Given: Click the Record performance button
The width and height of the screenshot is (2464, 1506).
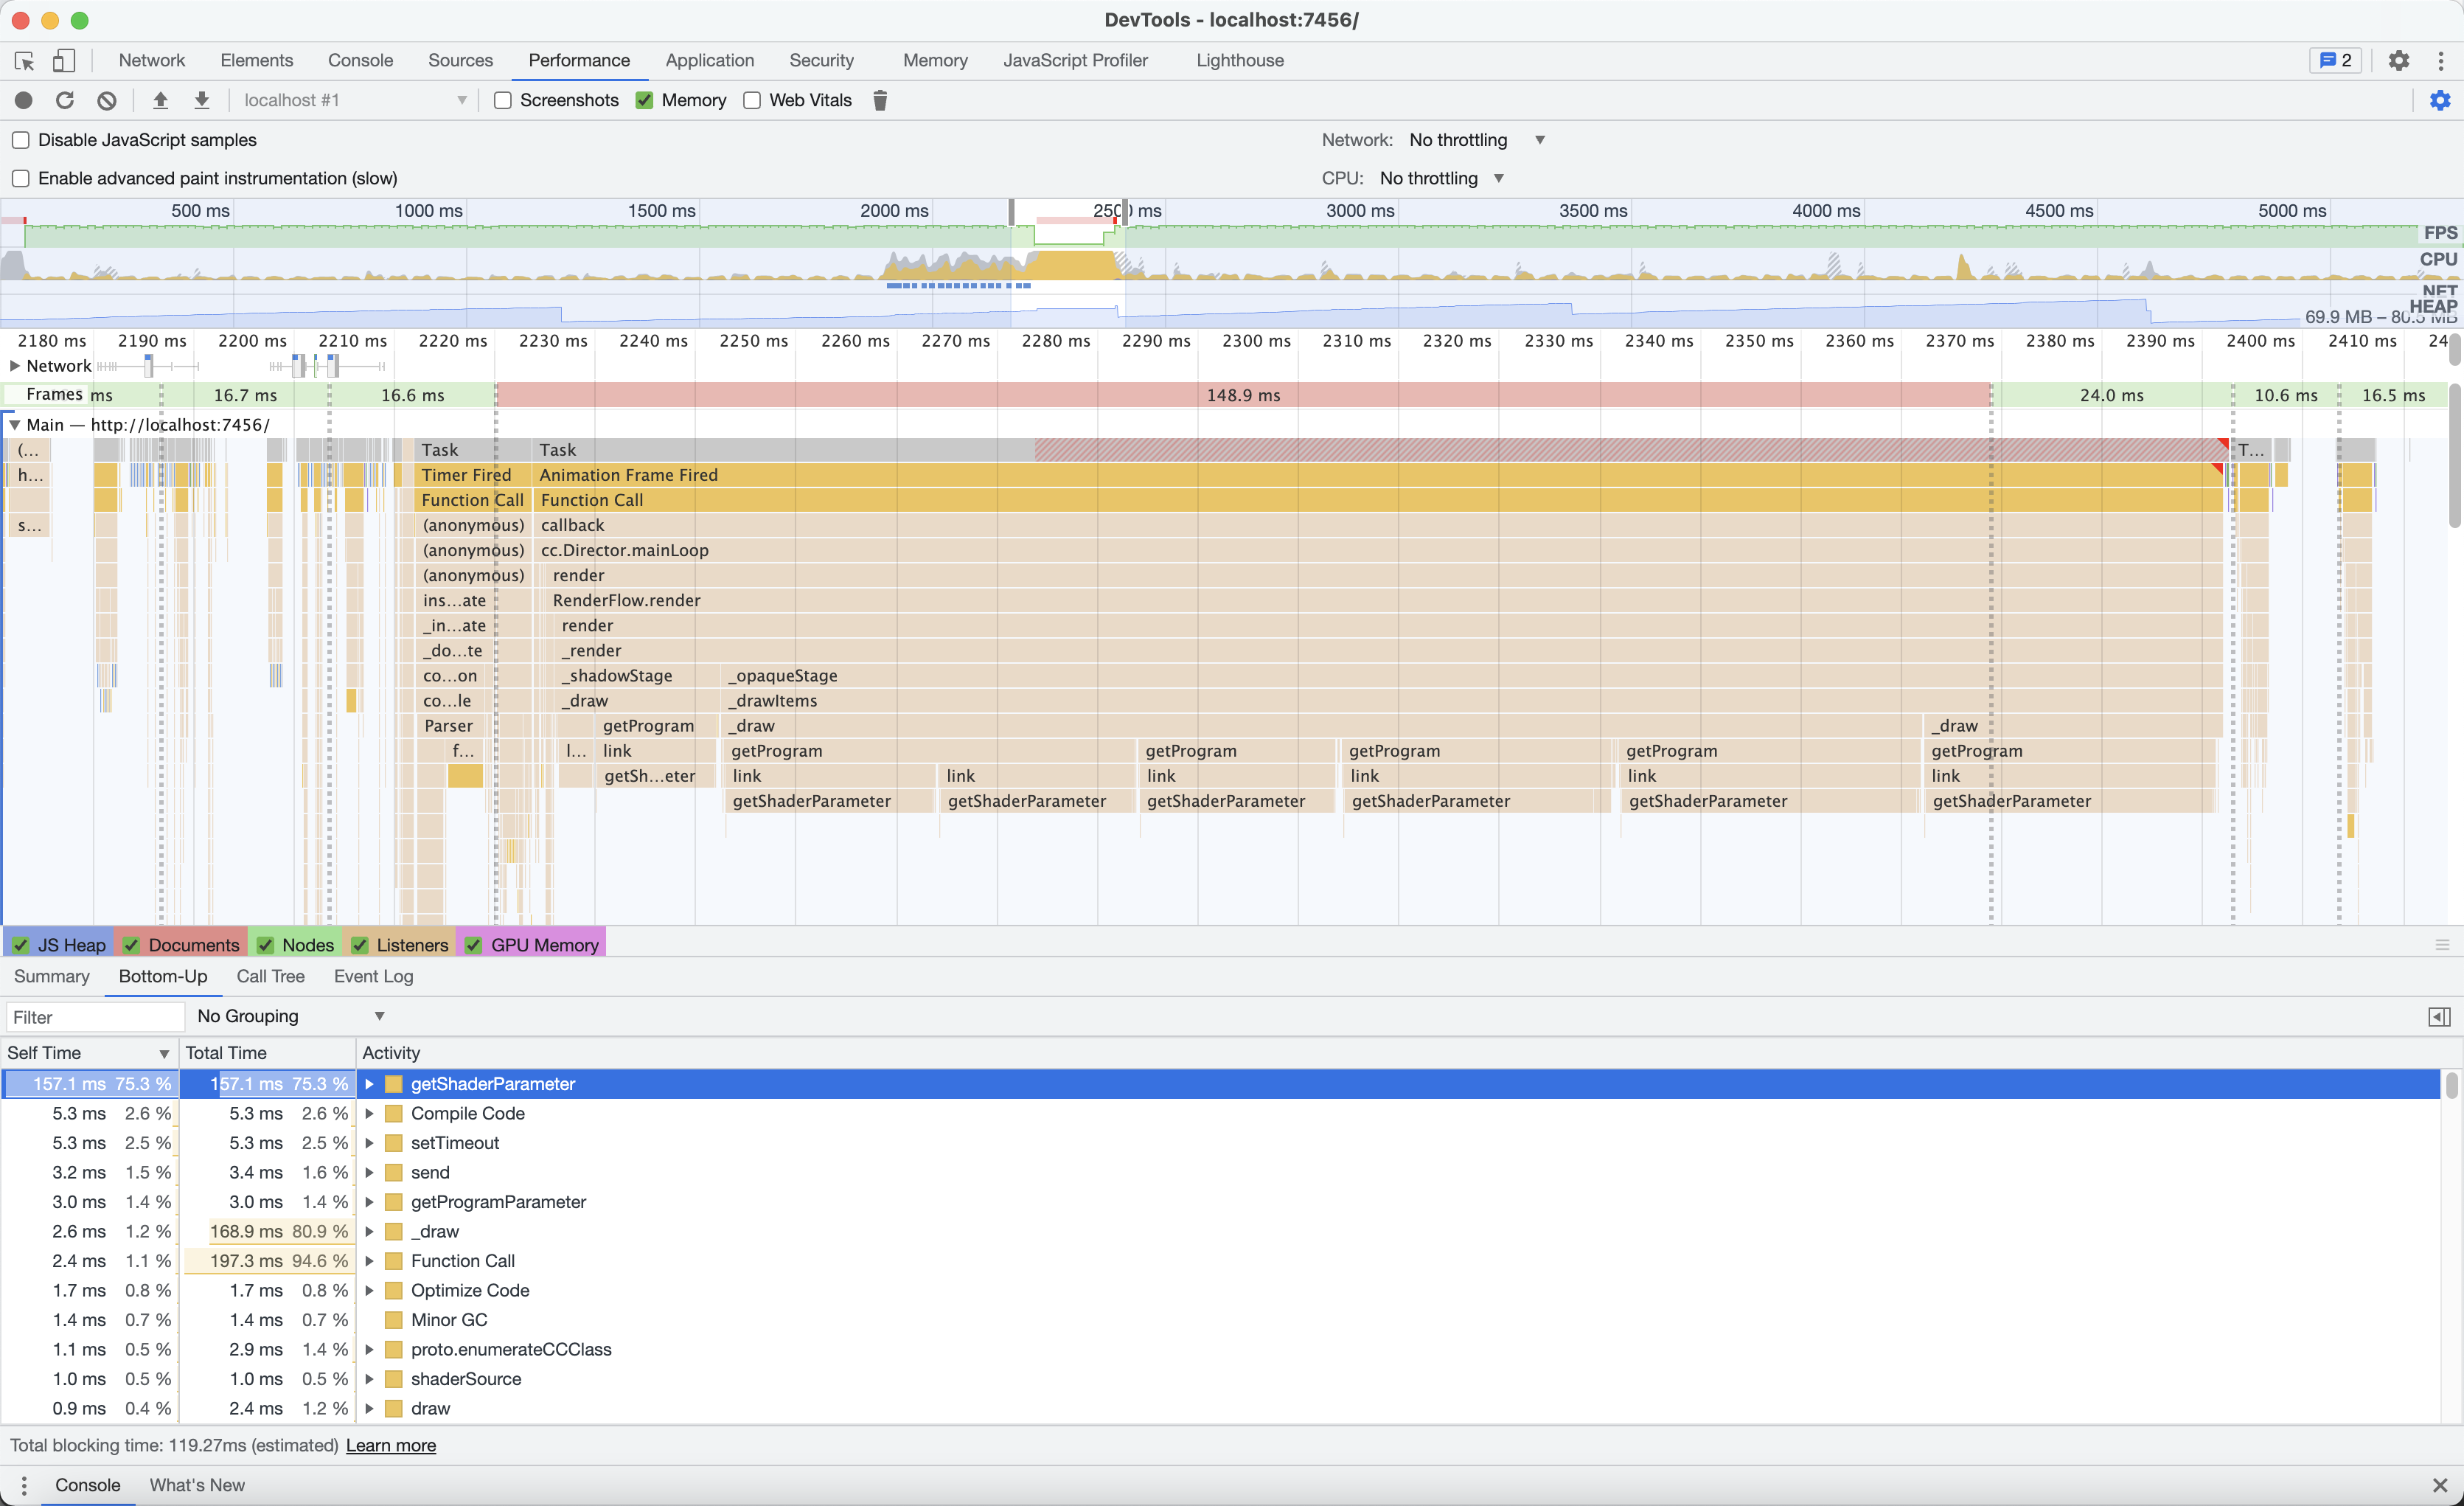Looking at the screenshot, I should 24,100.
